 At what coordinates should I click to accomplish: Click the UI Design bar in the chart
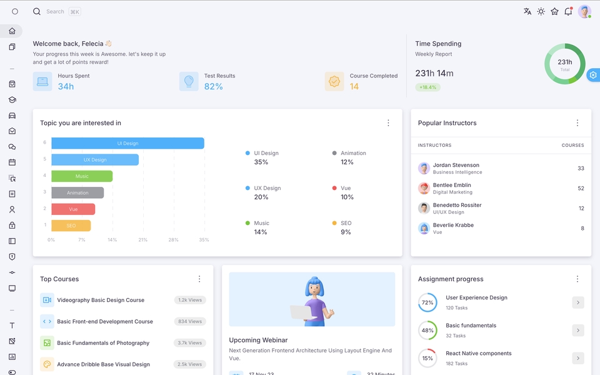pyautogui.click(x=127, y=143)
